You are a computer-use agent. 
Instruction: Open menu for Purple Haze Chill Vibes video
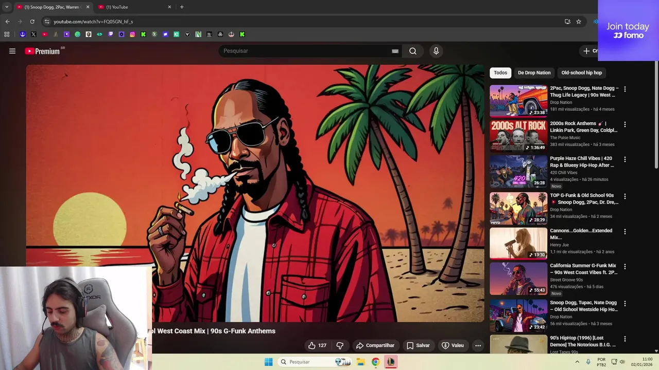(x=625, y=159)
